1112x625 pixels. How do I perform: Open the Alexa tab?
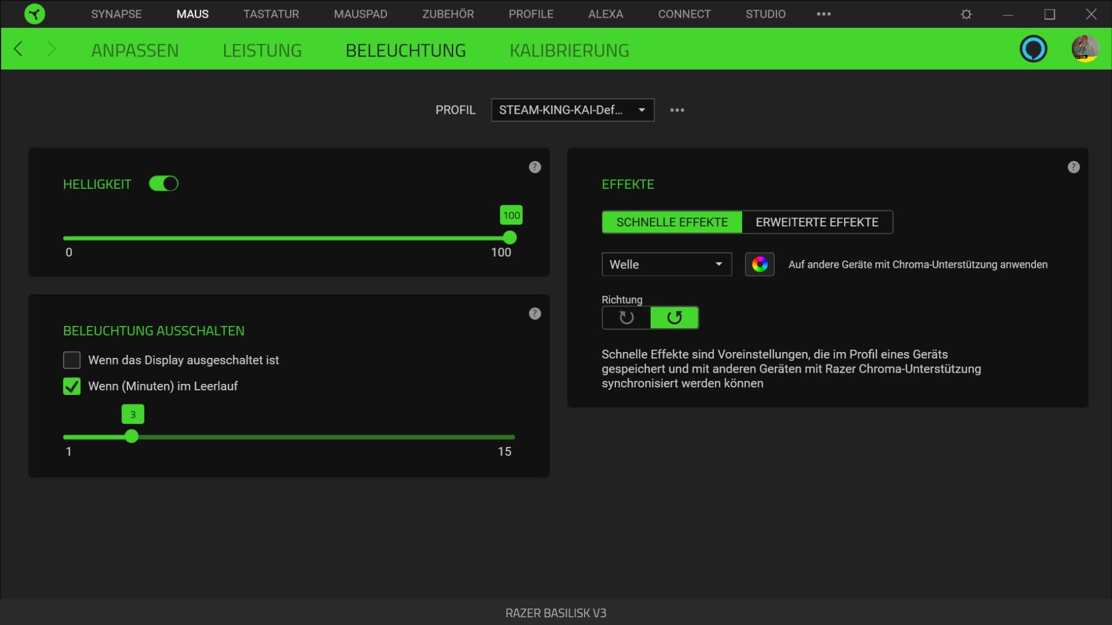pos(606,14)
